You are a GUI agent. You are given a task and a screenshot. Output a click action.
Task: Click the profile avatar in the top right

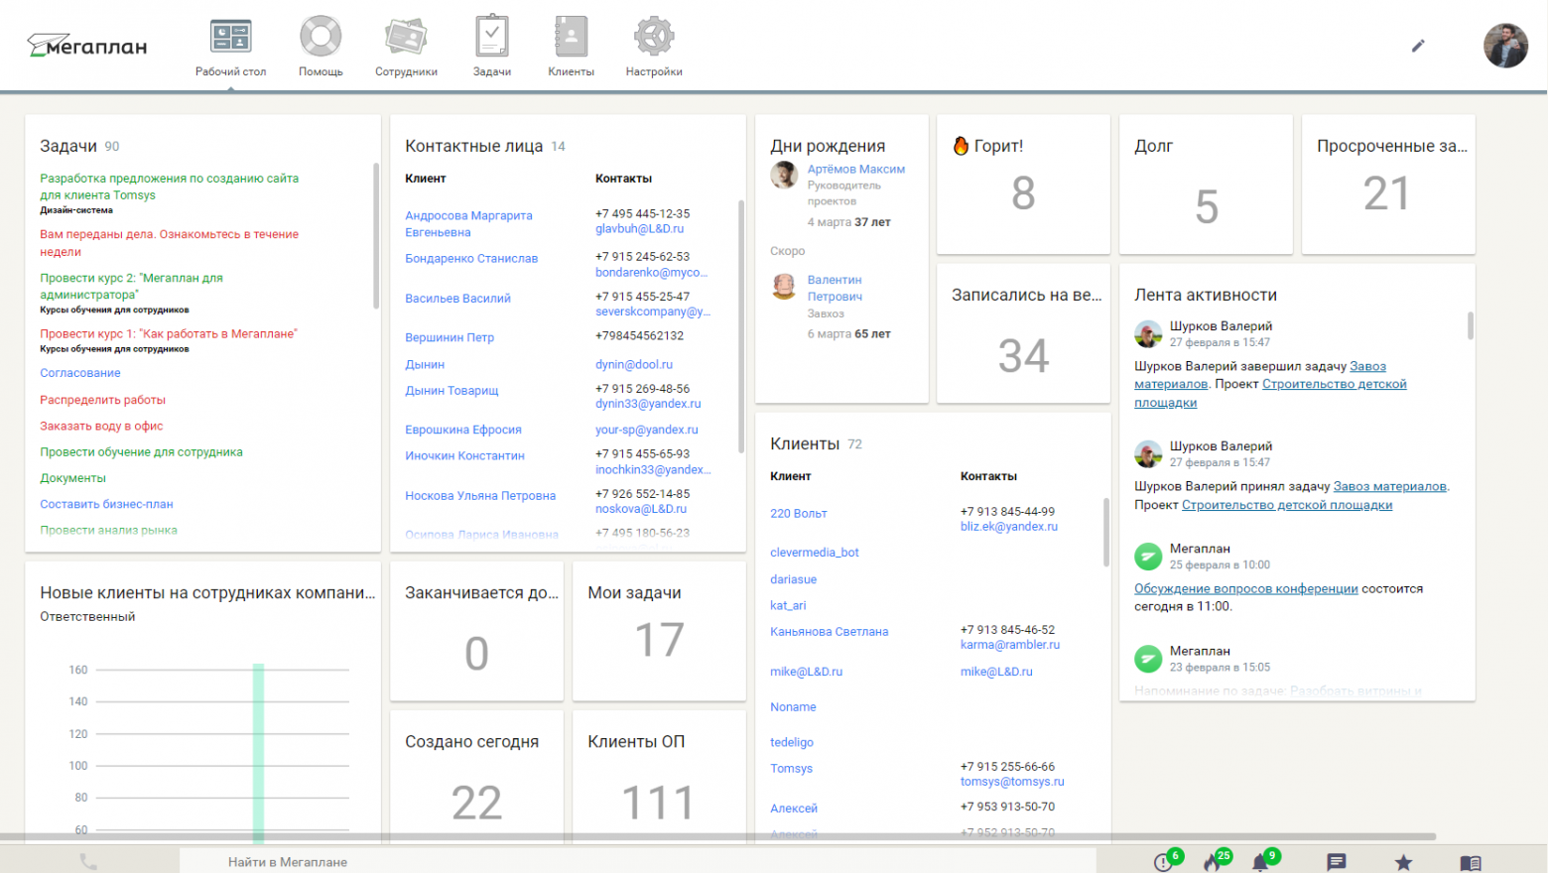pyautogui.click(x=1505, y=45)
